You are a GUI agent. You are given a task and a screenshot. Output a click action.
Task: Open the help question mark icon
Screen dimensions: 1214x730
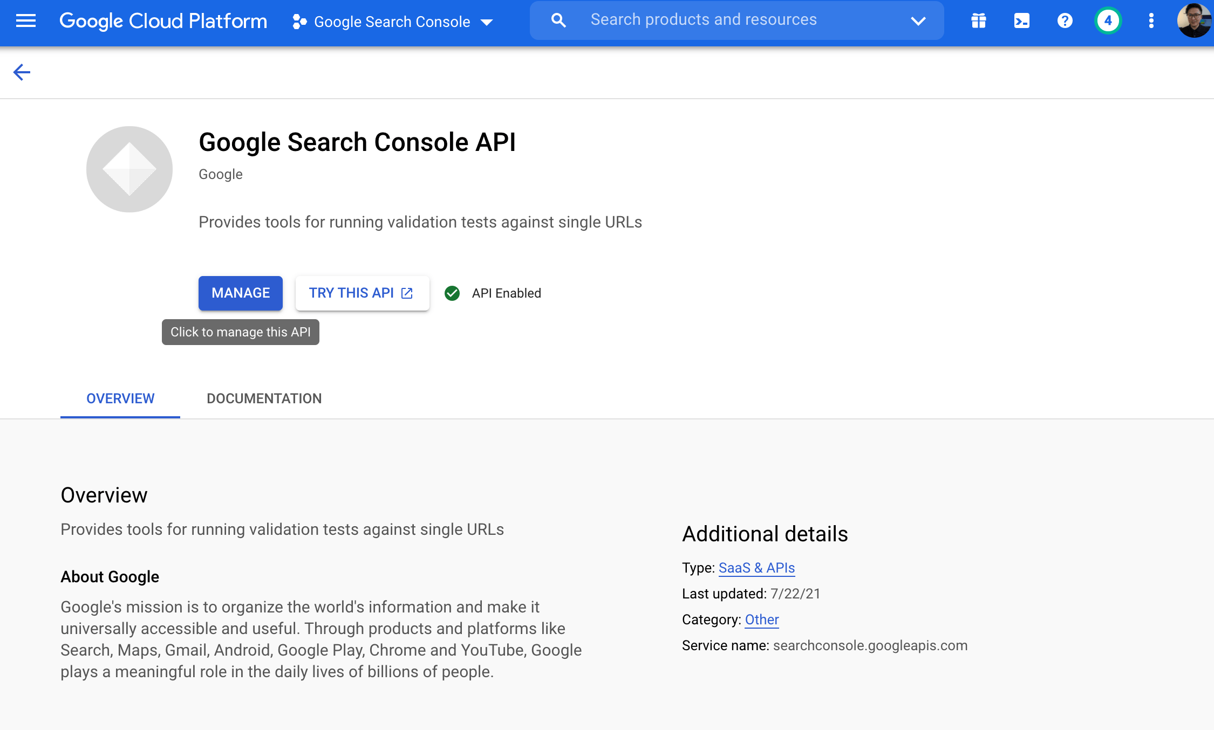[1065, 21]
